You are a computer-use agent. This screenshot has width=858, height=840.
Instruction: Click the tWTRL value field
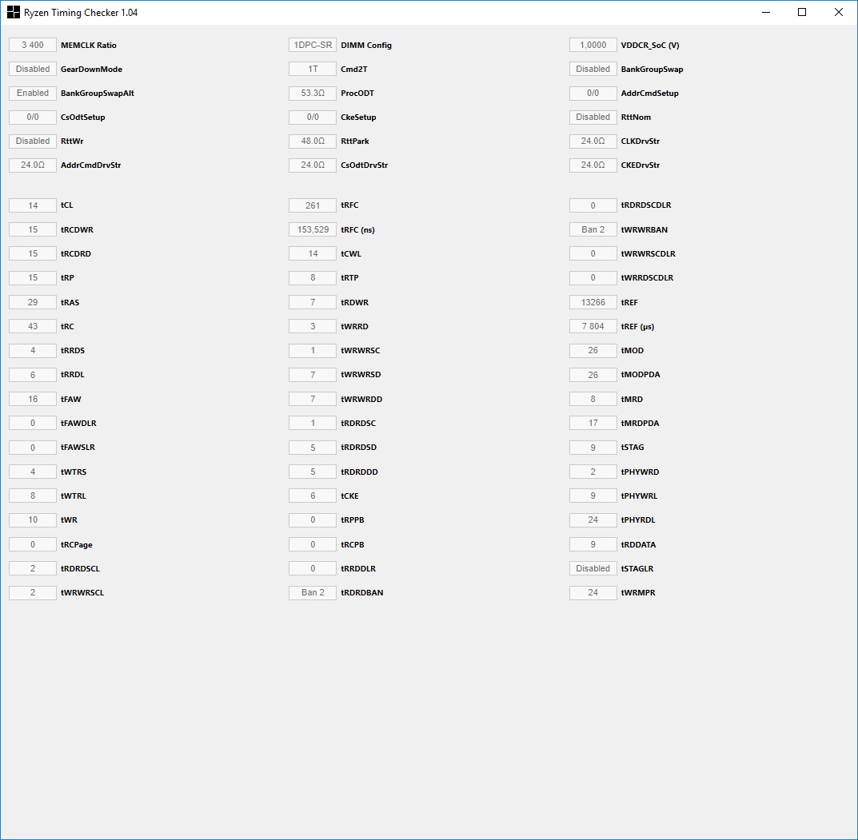(33, 496)
